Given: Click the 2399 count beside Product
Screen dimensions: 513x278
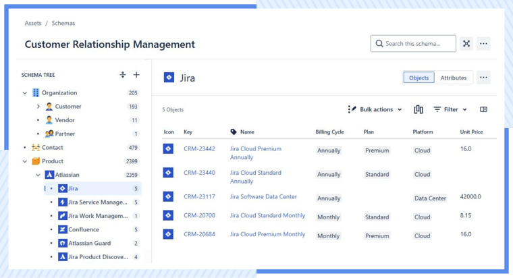Looking at the screenshot, I should coord(132,161).
